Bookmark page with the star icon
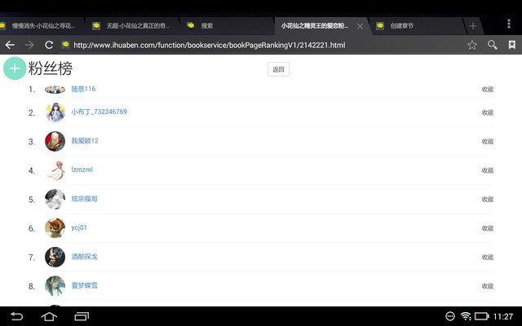This screenshot has height=326, width=522. point(471,45)
